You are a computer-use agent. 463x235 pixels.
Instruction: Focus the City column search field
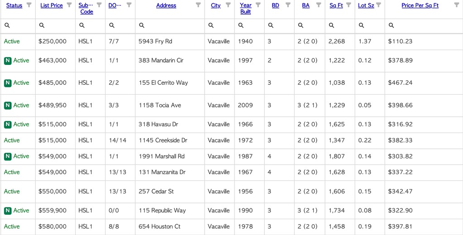(220, 26)
